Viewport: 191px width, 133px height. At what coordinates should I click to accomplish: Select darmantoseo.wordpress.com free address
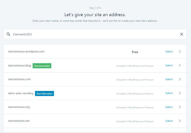click(169, 52)
